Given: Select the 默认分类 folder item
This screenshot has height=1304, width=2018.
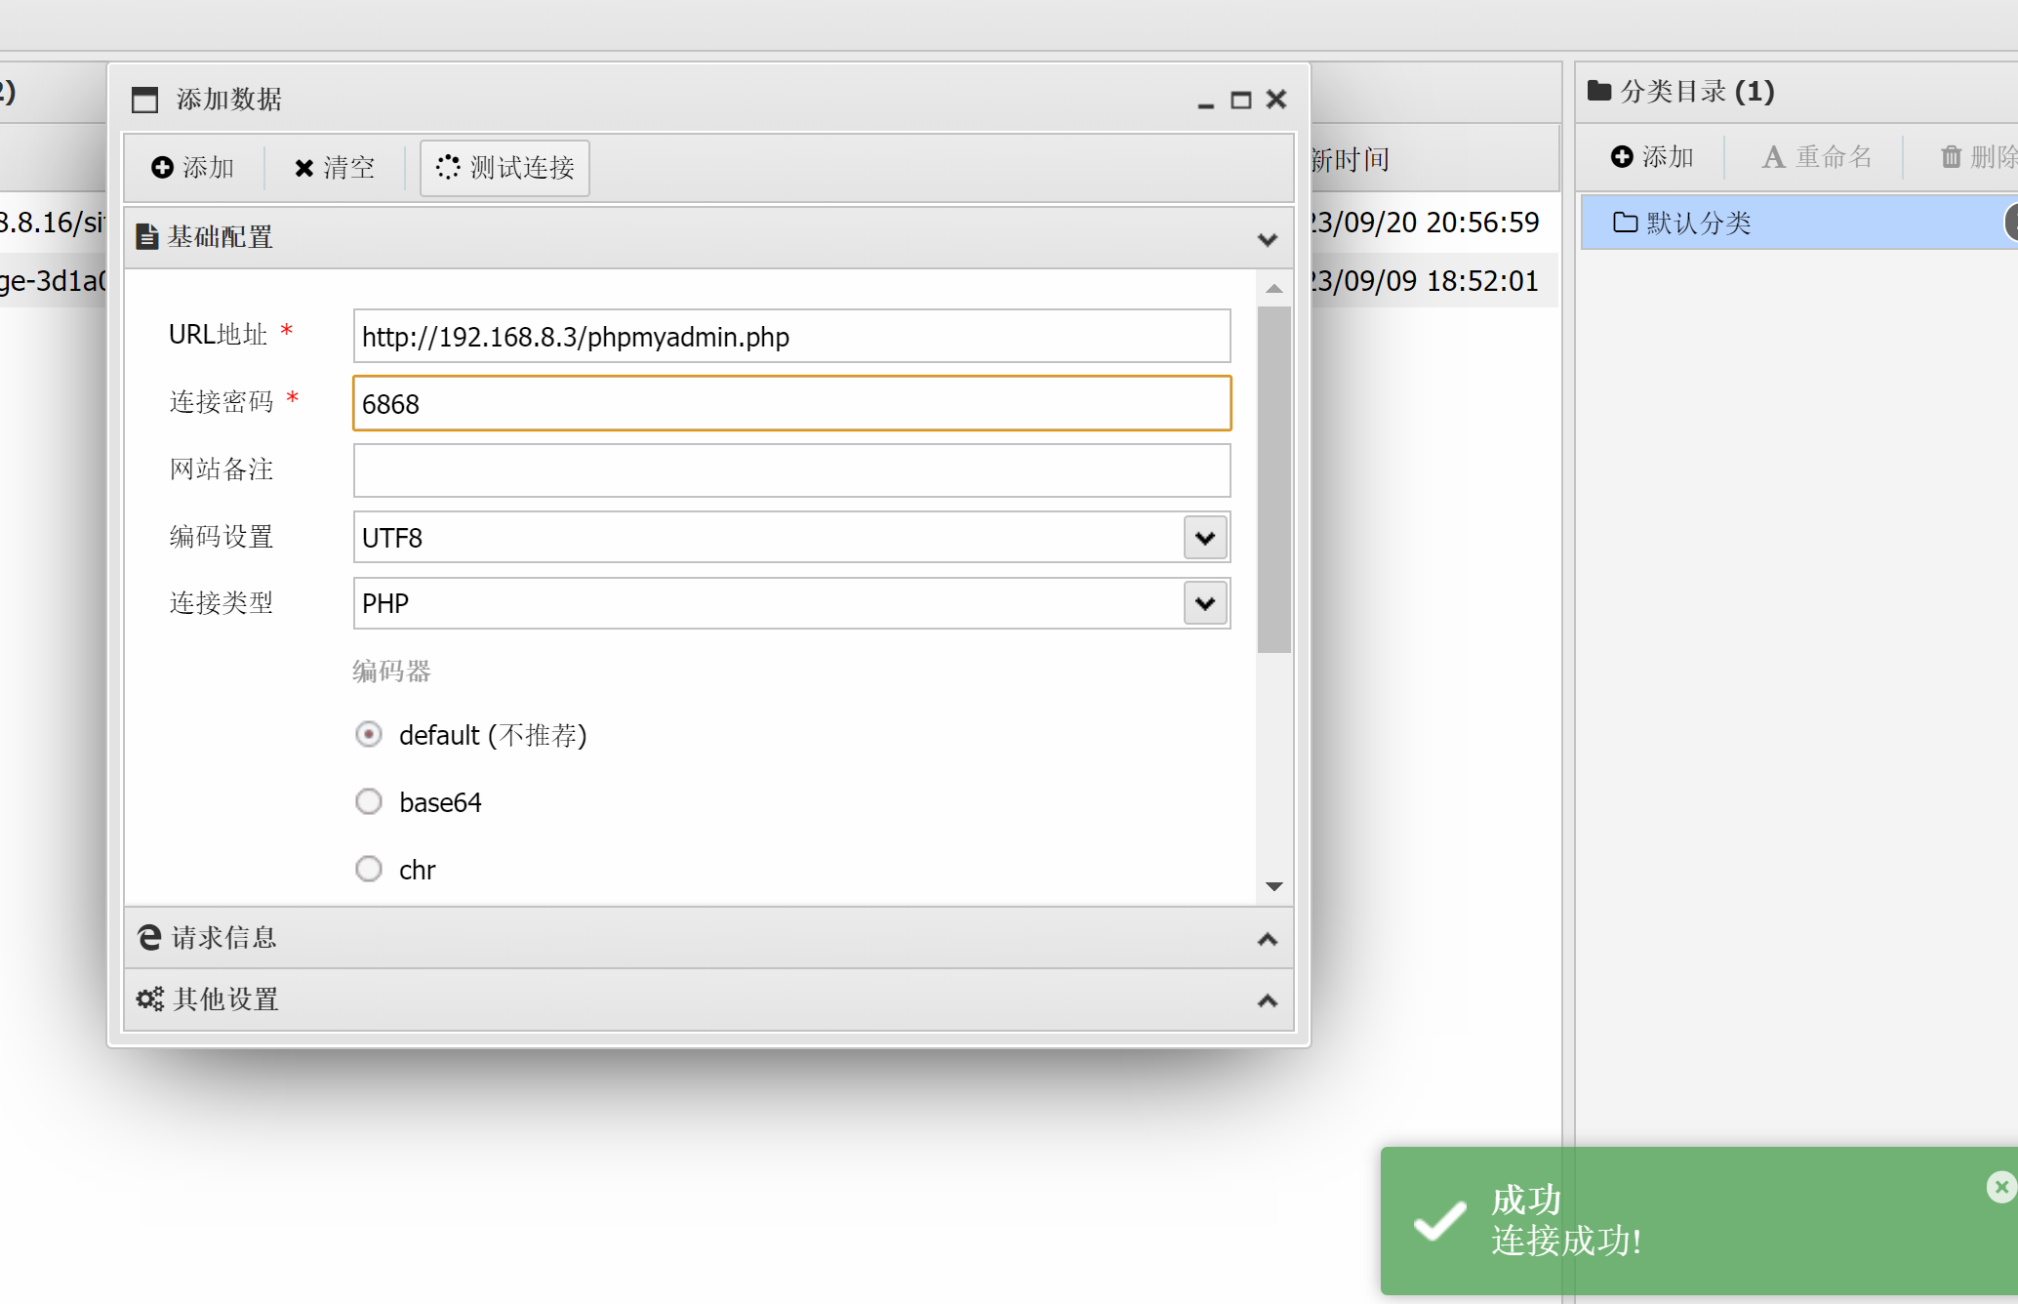Looking at the screenshot, I should (x=1798, y=223).
